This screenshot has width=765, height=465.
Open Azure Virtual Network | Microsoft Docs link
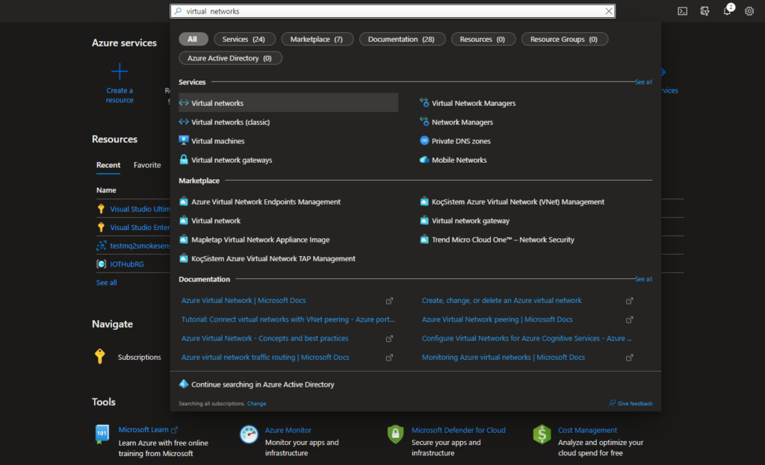[x=244, y=300]
